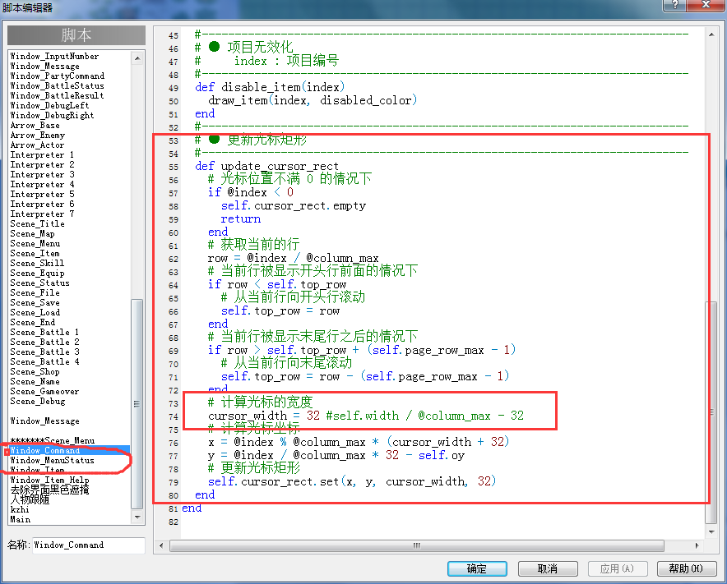This screenshot has width=727, height=584.
Task: Click down arrow of code editor scrollbar
Action: 711,531
